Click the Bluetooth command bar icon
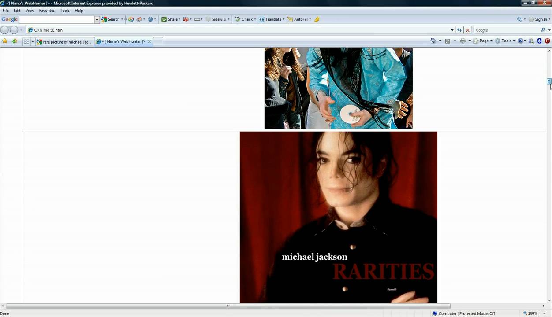Viewport: 552px width, 317px height. [539, 41]
